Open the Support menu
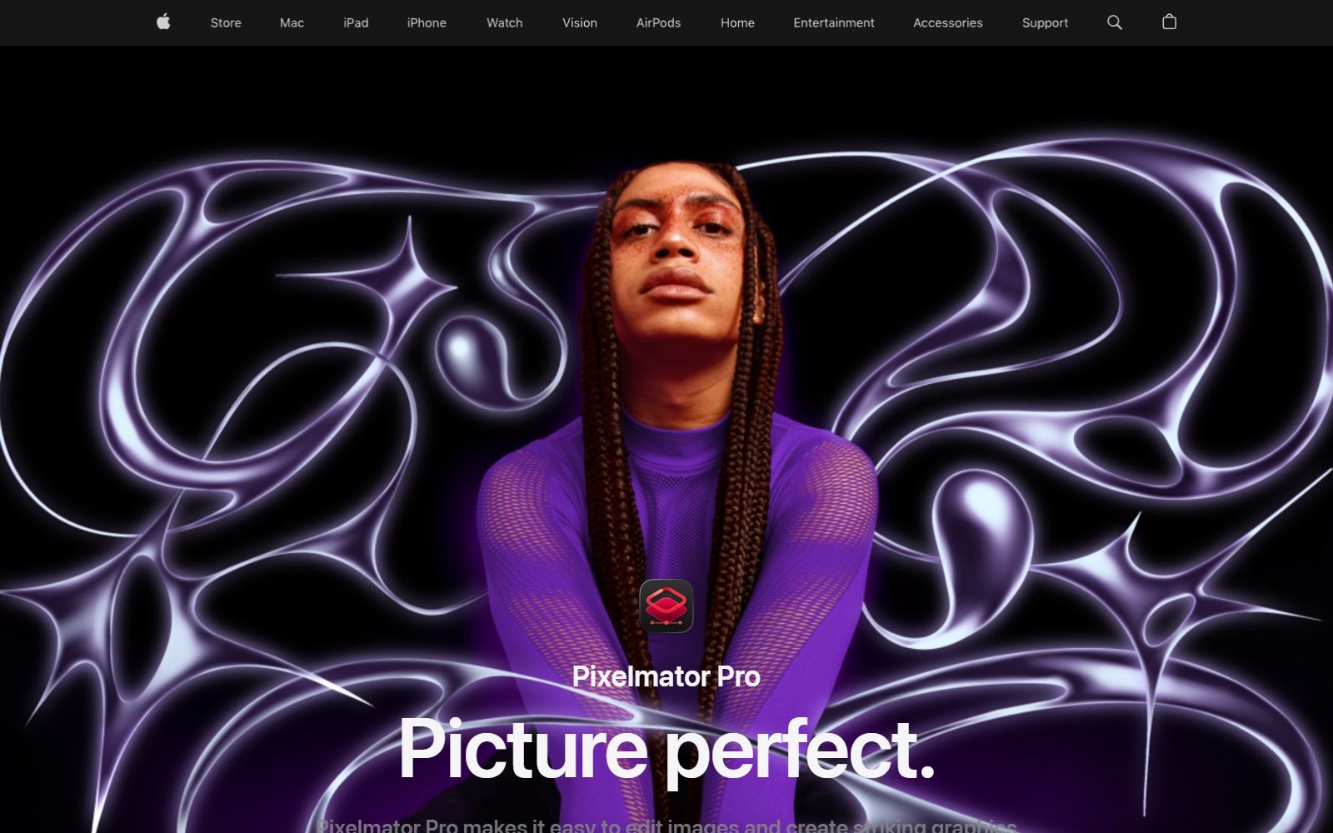This screenshot has height=833, width=1333. (1045, 22)
